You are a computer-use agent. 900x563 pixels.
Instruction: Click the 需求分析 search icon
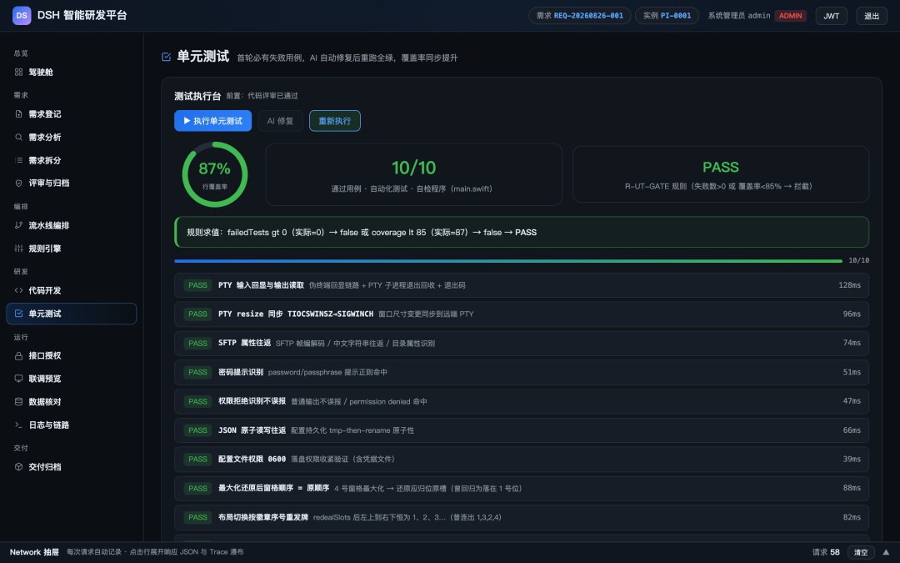click(18, 137)
